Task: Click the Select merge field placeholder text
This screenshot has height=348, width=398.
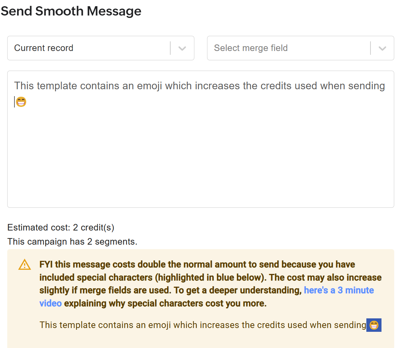Action: coord(251,48)
